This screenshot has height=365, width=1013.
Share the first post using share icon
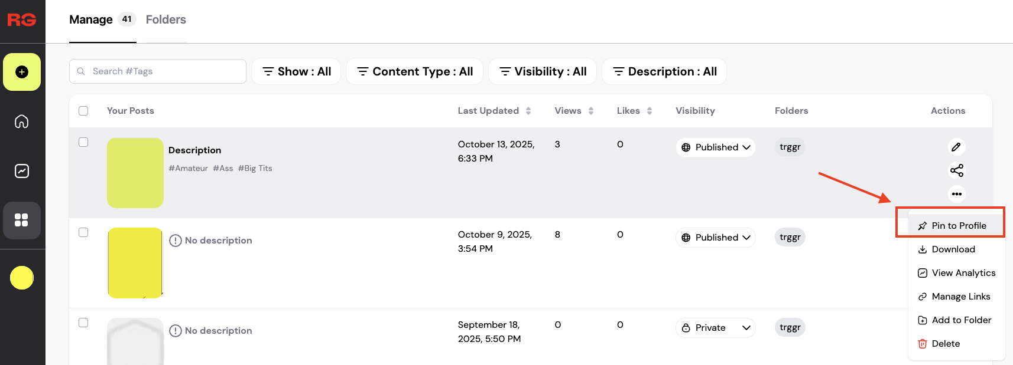click(956, 170)
